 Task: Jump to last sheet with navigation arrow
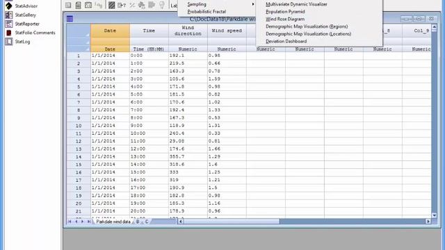point(89,222)
